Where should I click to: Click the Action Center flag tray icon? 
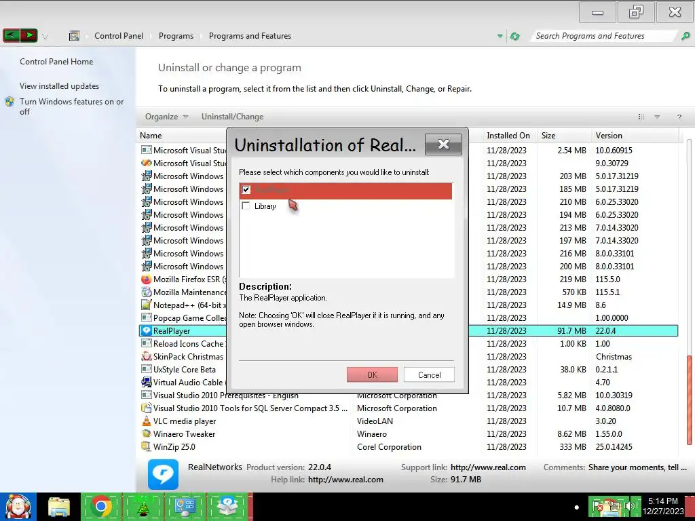599,507
